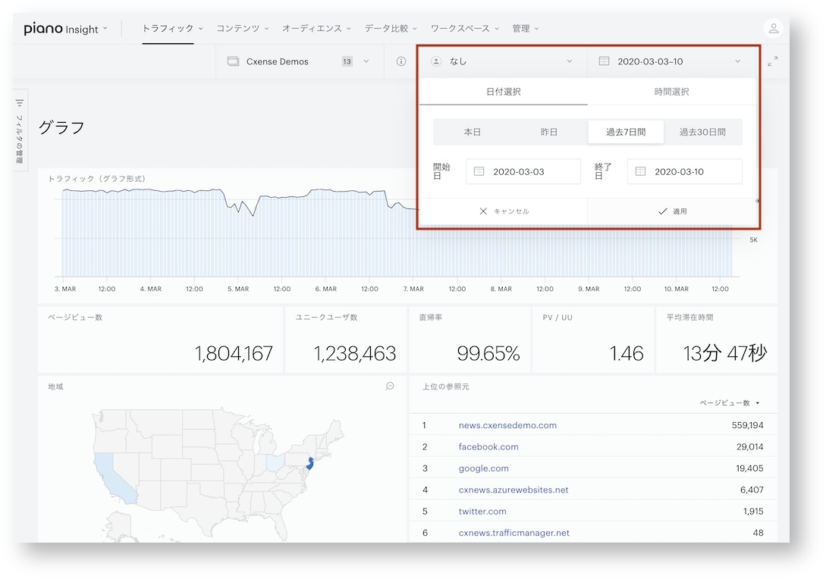
Task: Click the piano Insight logo
Action: [x=61, y=29]
